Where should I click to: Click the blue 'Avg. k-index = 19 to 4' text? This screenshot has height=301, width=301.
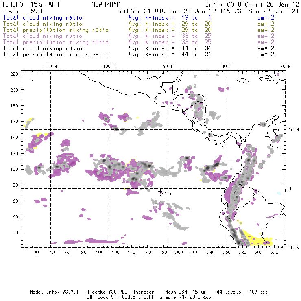point(170,17)
